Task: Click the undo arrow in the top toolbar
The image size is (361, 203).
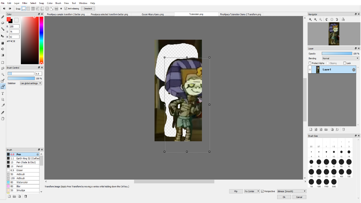Action: 4,8
